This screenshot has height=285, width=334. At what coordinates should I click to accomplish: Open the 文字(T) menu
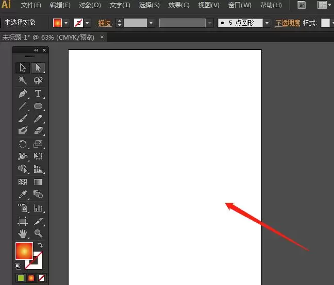click(120, 5)
